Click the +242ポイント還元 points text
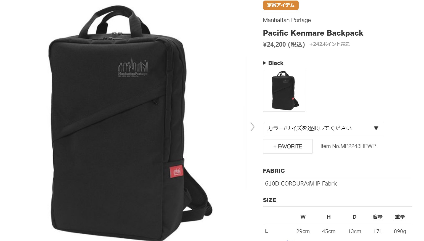 point(330,44)
